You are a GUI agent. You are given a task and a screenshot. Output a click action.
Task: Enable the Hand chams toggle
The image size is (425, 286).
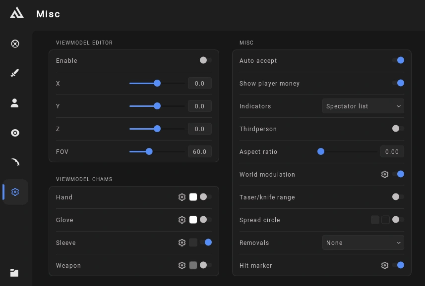coord(206,197)
